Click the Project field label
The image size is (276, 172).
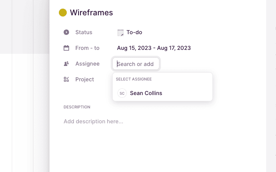coord(85,79)
